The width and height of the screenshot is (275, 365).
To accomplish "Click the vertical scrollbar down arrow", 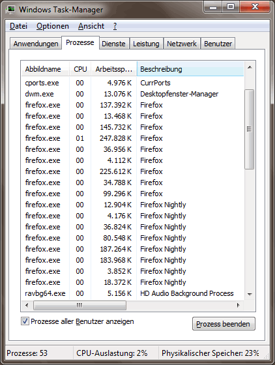I will point(250,294).
